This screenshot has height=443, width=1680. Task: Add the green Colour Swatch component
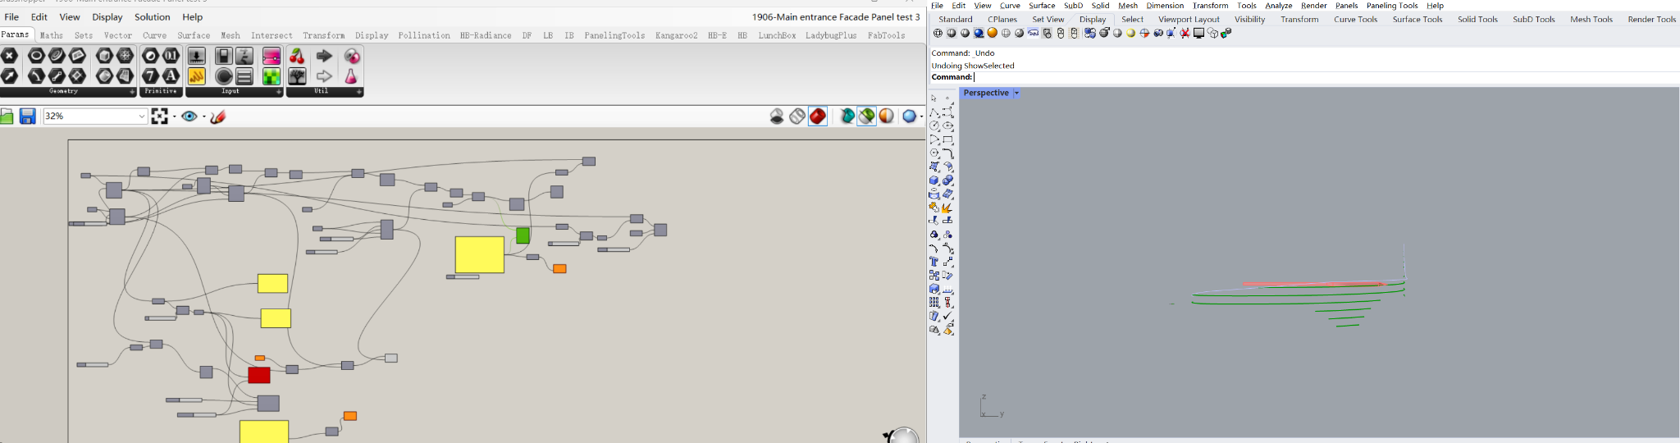click(x=272, y=75)
